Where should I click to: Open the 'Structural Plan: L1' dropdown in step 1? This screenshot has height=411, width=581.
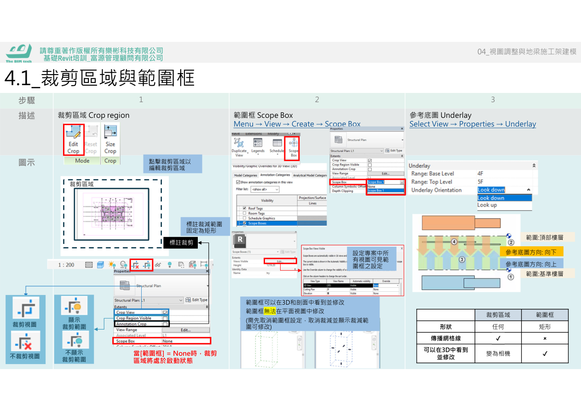[149, 300]
